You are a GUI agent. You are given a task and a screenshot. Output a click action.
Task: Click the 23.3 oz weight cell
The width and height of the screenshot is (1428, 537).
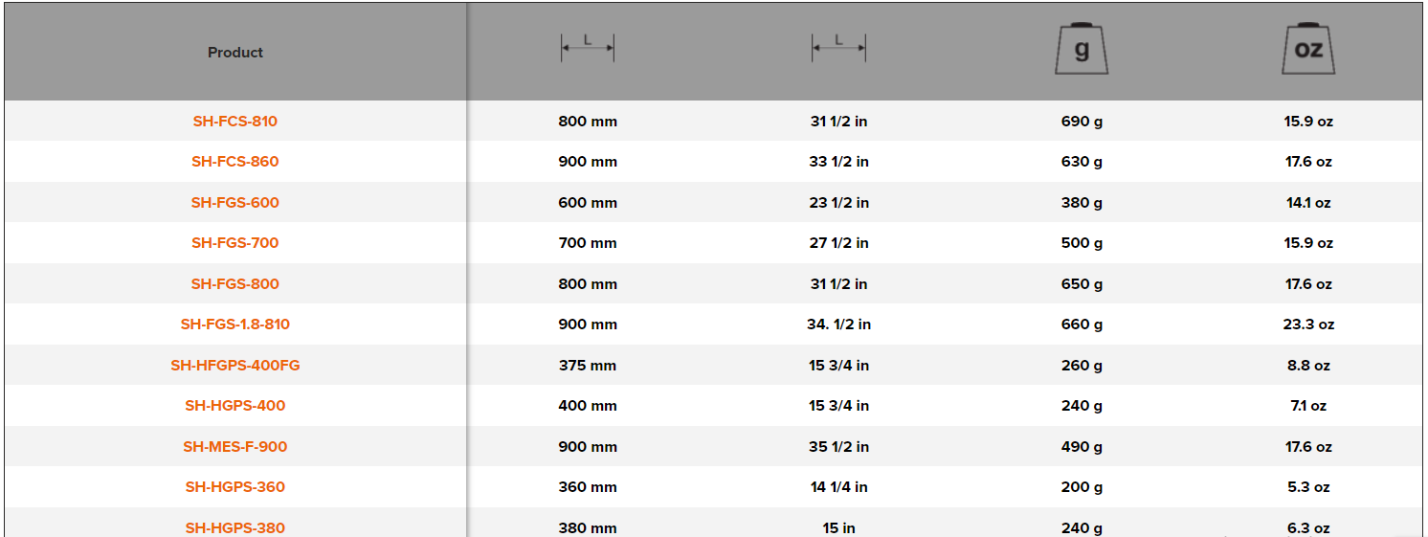(x=1308, y=324)
